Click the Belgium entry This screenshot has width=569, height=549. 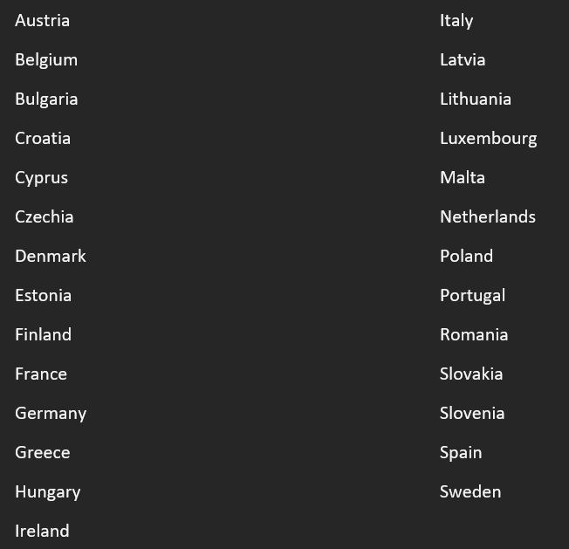46,59
